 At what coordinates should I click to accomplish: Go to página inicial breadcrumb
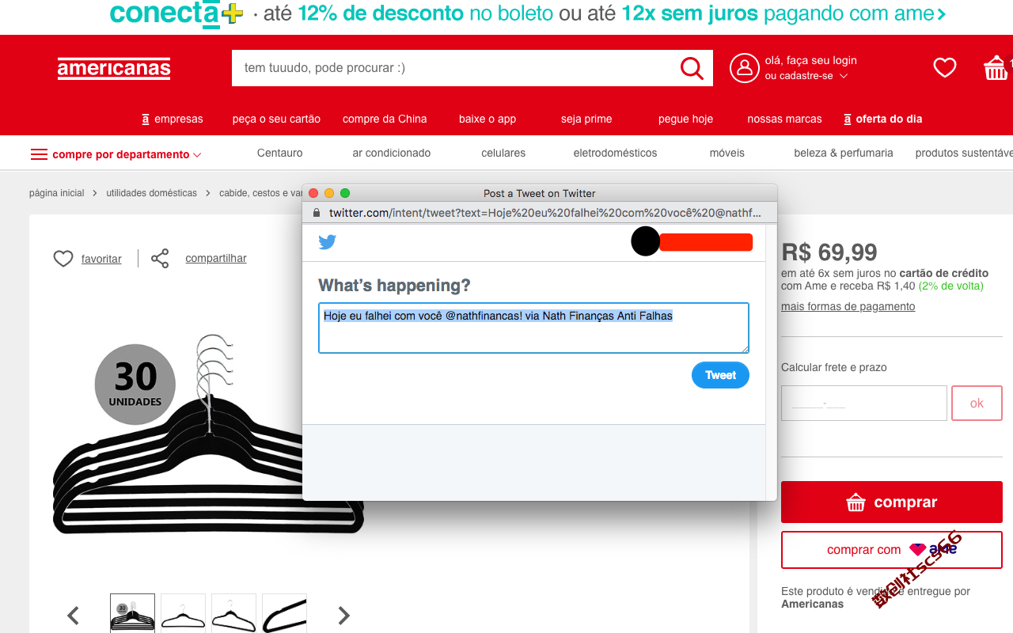coord(56,193)
